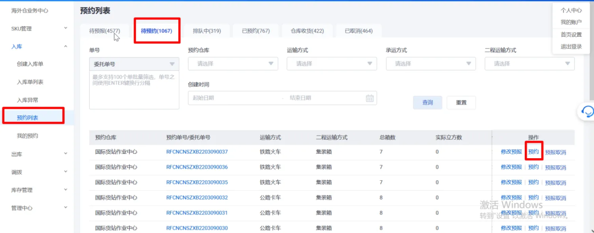This screenshot has width=594, height=233.
Task: Switch to the 已预约(767) tab
Action: coord(256,31)
